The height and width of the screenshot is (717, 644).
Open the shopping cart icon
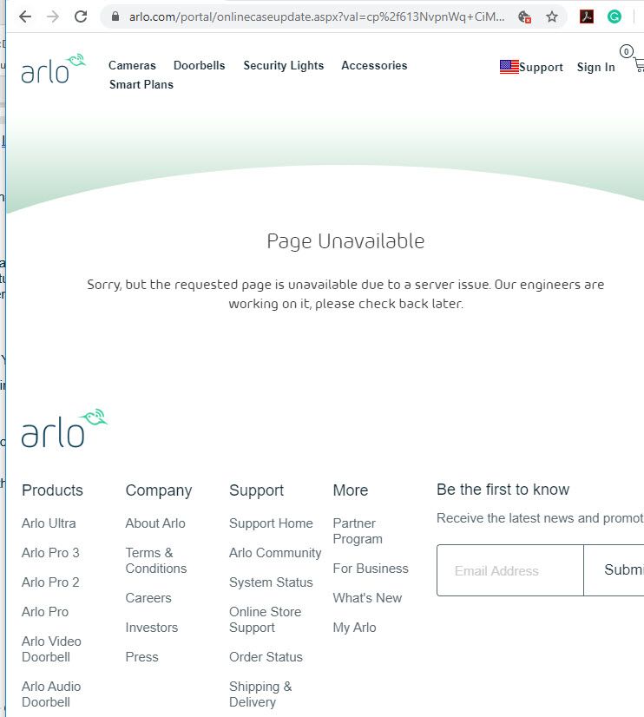pyautogui.click(x=638, y=65)
